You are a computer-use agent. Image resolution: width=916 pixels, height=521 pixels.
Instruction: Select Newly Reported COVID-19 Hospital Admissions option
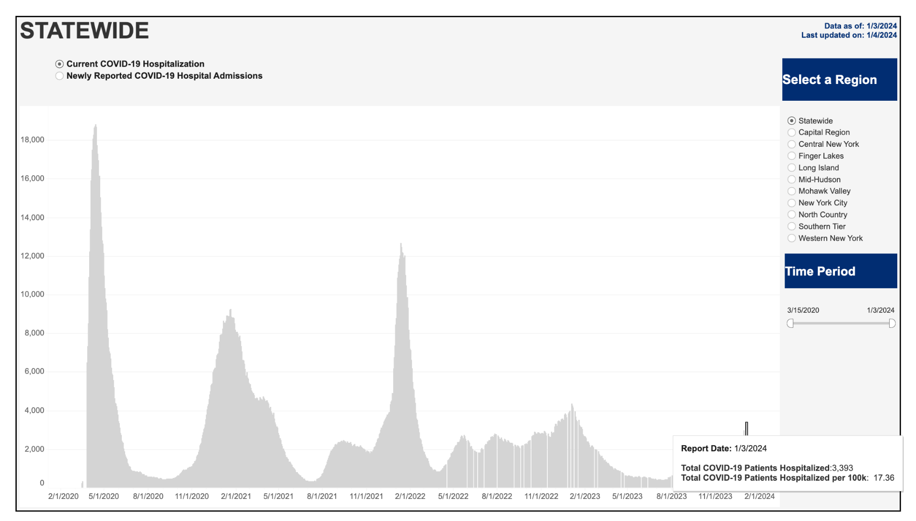coord(59,76)
